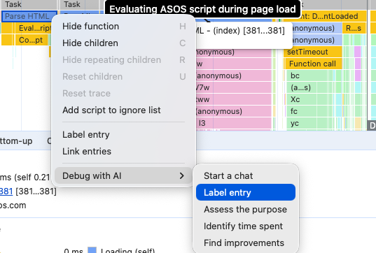
Task: Select the R...s flame chart entry
Action: pos(354,28)
